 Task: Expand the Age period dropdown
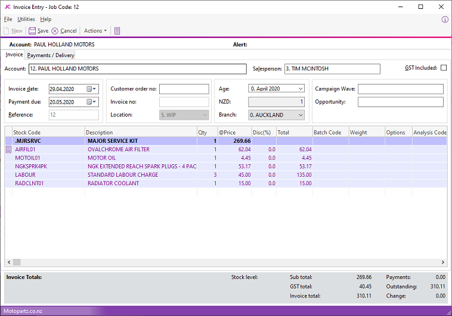pos(299,89)
